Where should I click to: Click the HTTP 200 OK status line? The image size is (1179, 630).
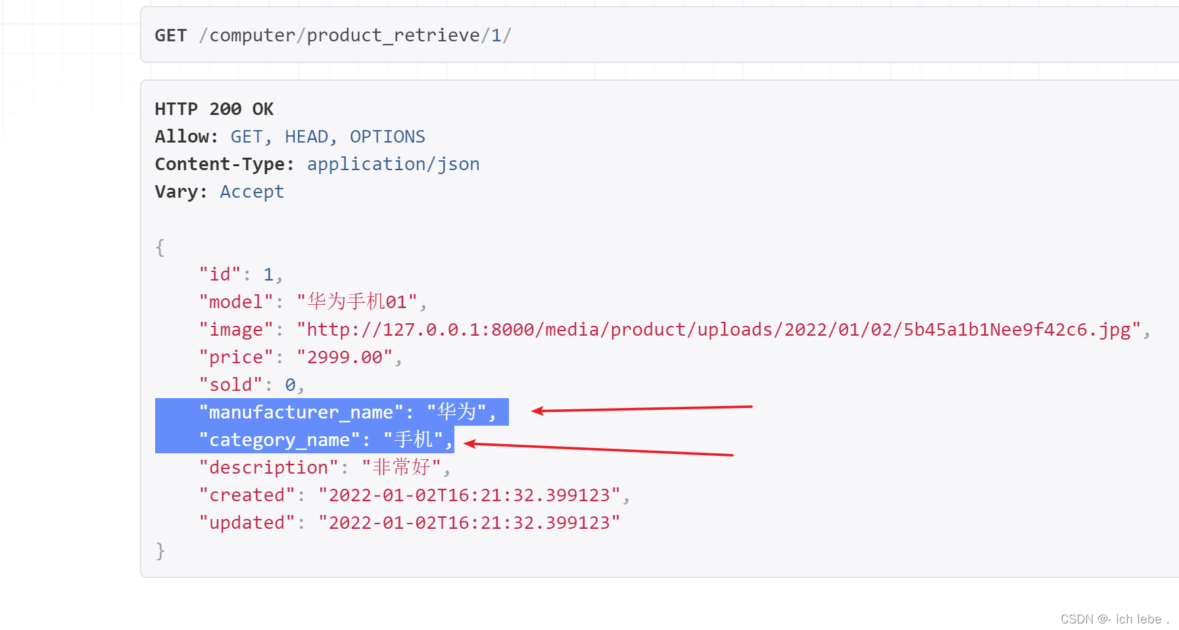point(214,109)
